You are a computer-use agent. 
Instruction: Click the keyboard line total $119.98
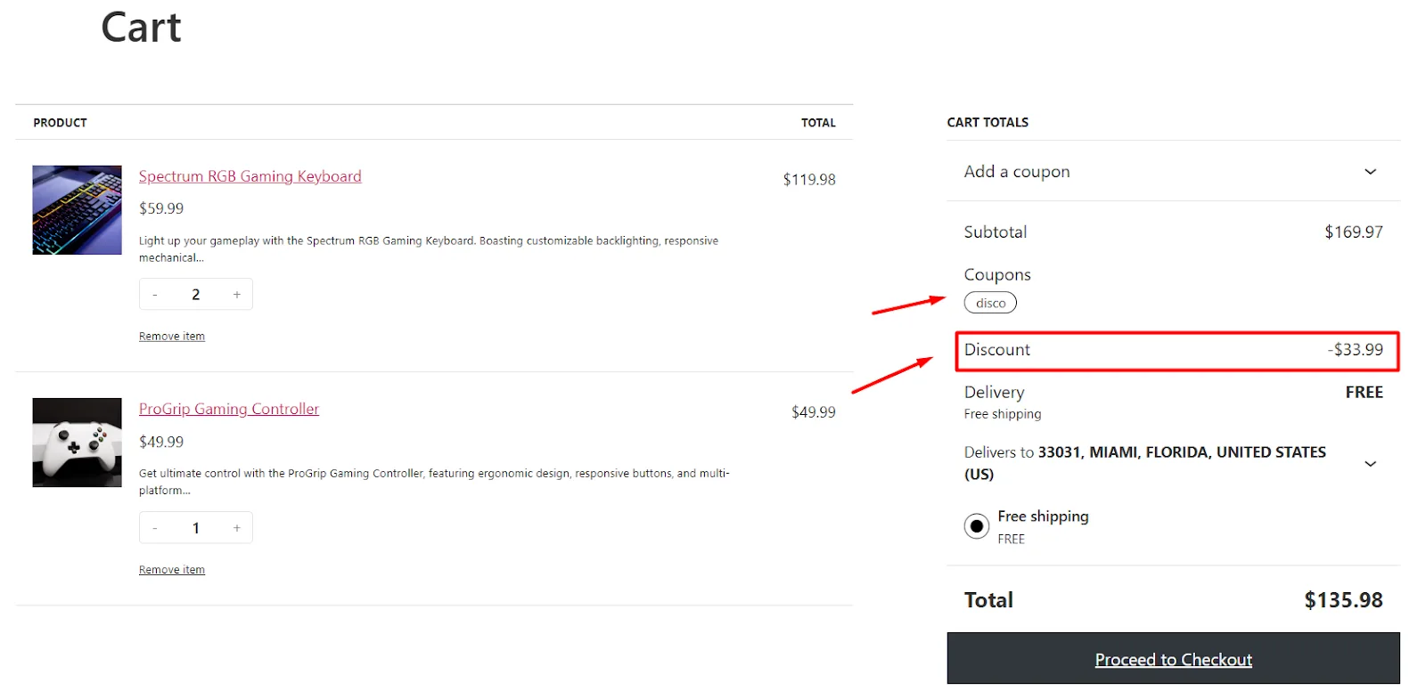(x=809, y=180)
